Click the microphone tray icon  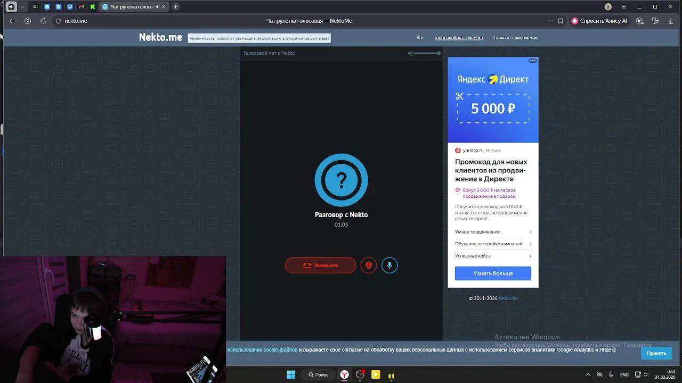pos(611,374)
